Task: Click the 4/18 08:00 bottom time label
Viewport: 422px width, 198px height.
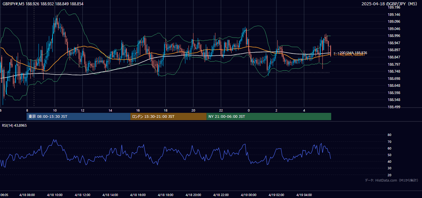Action: tap(27, 195)
